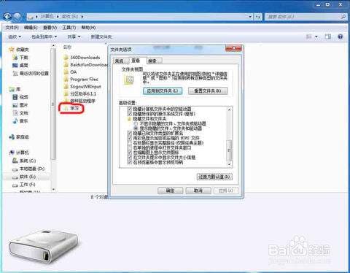Select 库 in the navigation pane
This screenshot has height=273, width=350.
pos(15,89)
